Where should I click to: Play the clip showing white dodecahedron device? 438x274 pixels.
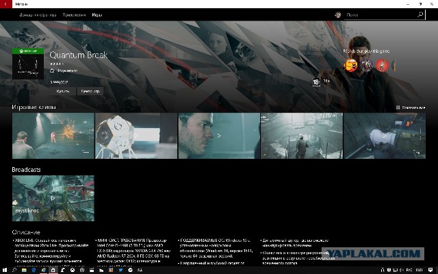(x=136, y=136)
